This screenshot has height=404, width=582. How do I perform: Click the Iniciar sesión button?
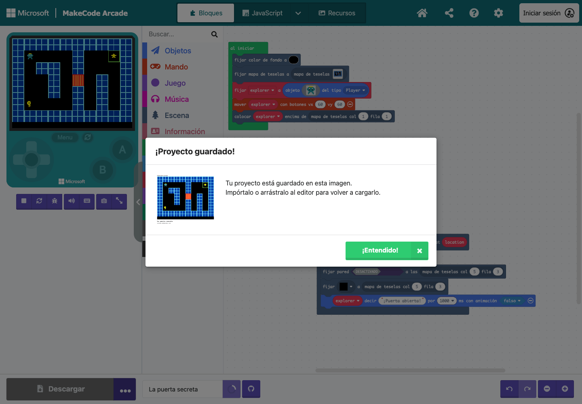549,13
